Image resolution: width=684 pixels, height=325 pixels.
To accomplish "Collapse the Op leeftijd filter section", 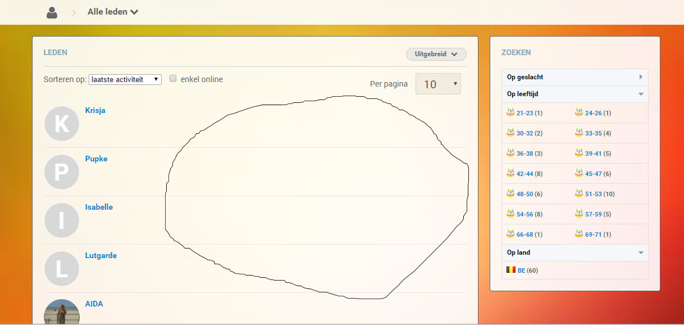I will [574, 94].
